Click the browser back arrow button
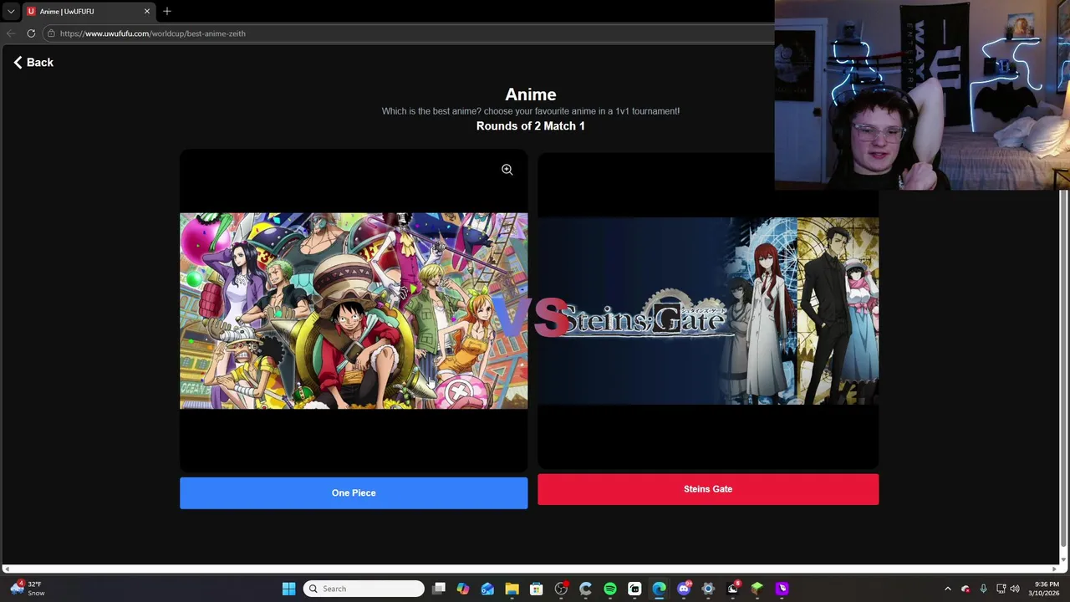This screenshot has height=602, width=1070. pos(11,33)
